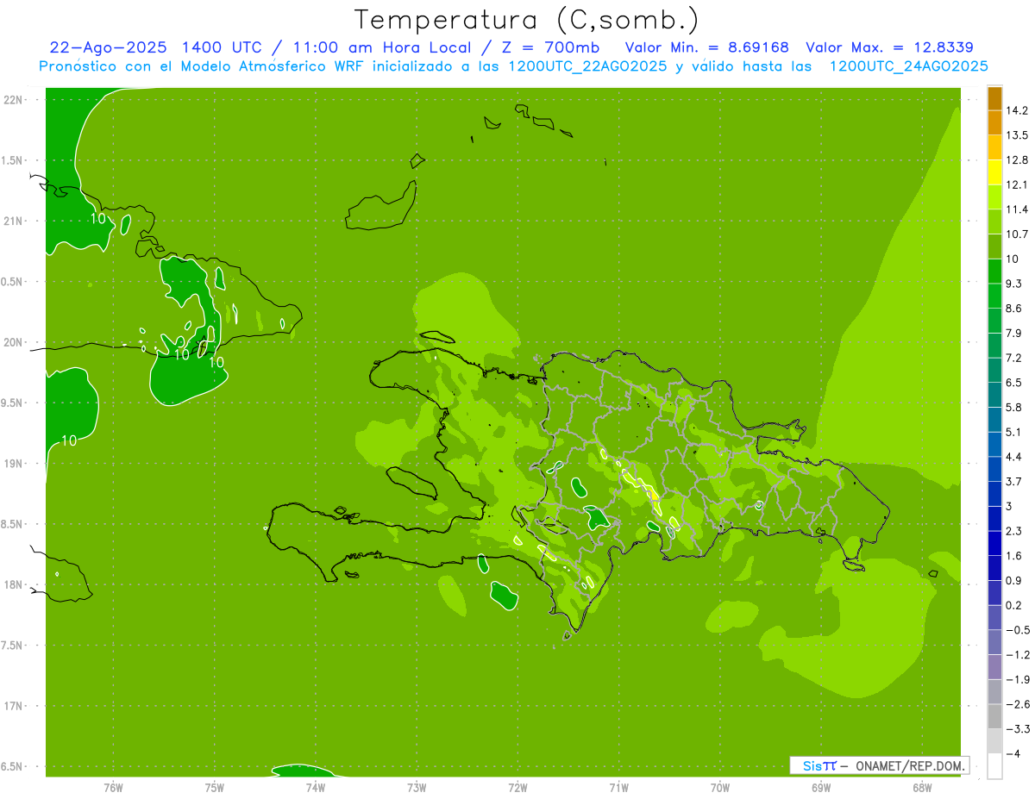Click the legend value '1.6'

(1014, 555)
